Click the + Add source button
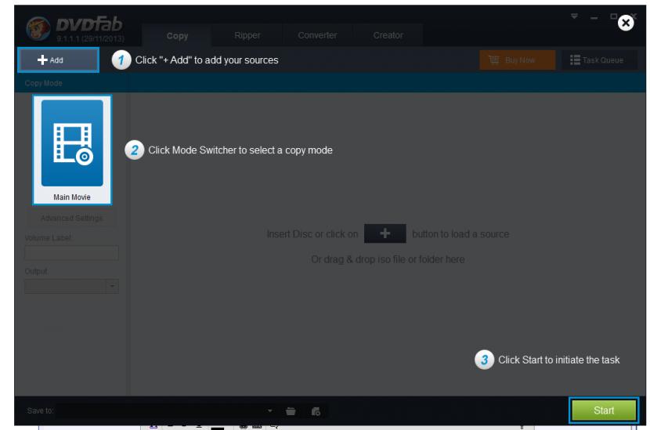Image resolution: width=650 pixels, height=430 pixels. pyautogui.click(x=59, y=60)
